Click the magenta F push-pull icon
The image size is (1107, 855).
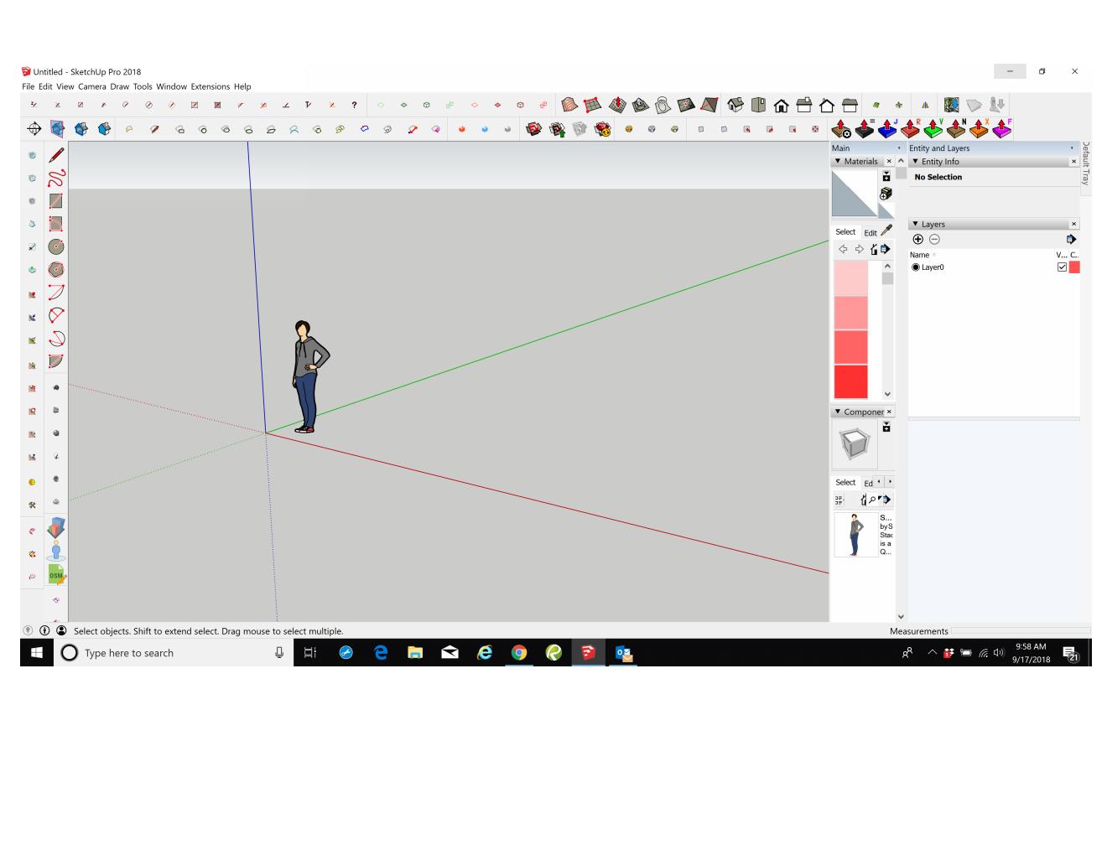pos(1002,128)
